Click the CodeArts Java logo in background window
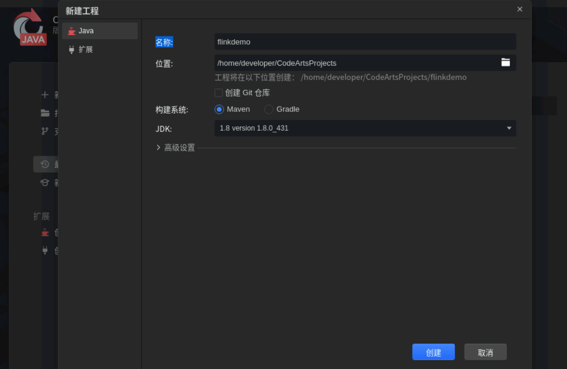Screen dimensions: 567x369 click(x=31, y=27)
